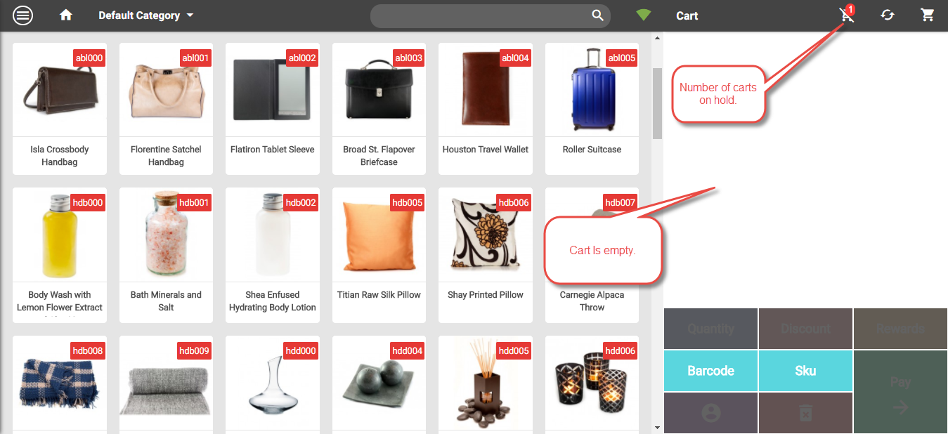Click the abl005 SKU label
Viewport: 948px width, 434px height.
(x=621, y=58)
